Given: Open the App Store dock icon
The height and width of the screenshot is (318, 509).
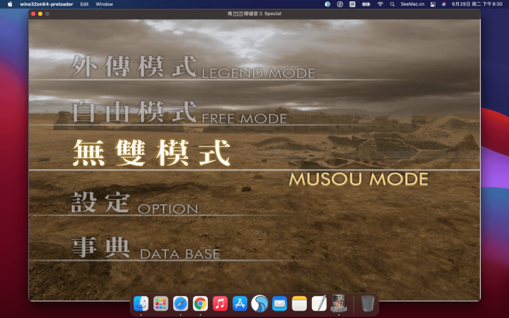Looking at the screenshot, I should (x=240, y=303).
